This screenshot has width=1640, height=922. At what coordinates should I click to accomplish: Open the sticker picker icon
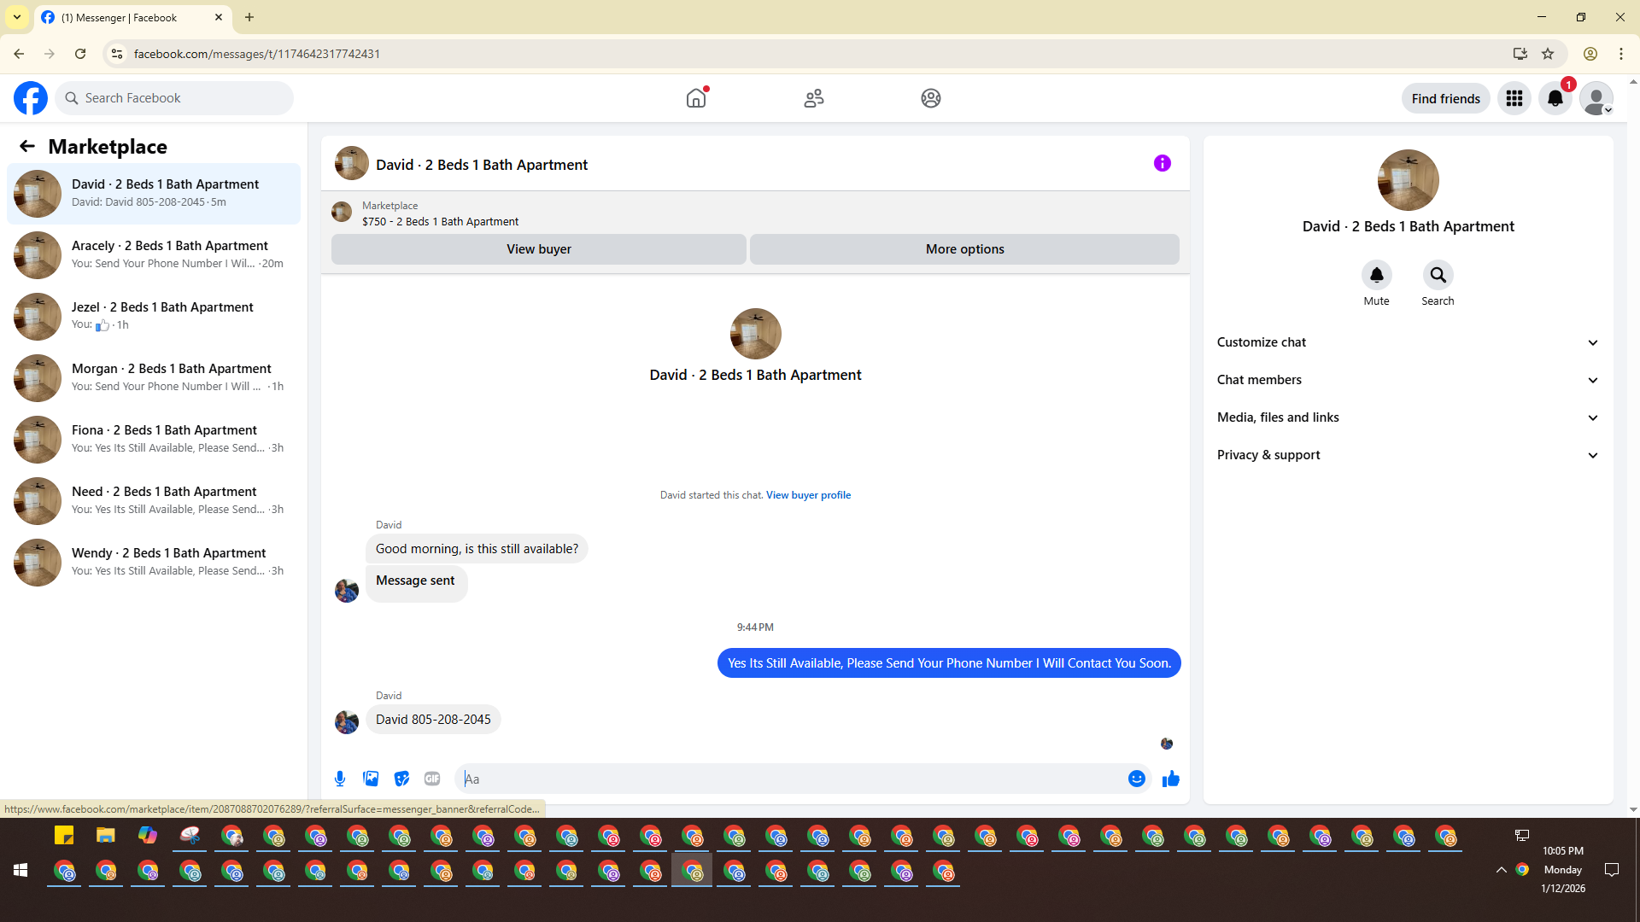point(401,779)
